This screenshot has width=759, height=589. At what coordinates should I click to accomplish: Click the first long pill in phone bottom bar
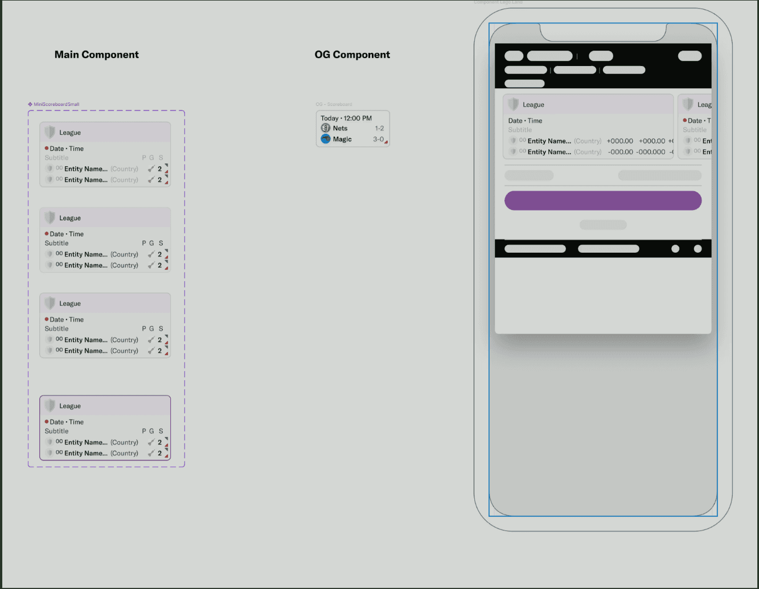click(535, 249)
